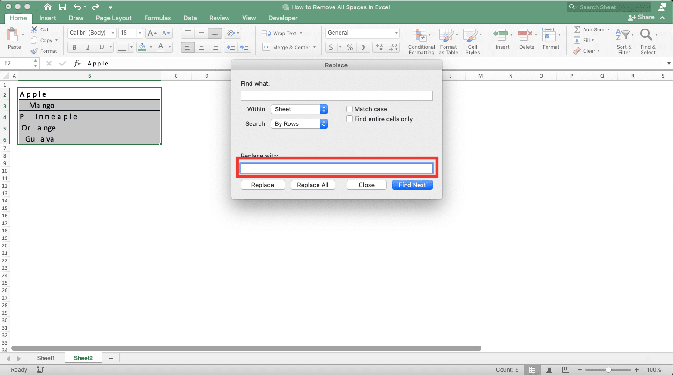
Task: Add a new sheet with plus button
Action: click(x=111, y=358)
